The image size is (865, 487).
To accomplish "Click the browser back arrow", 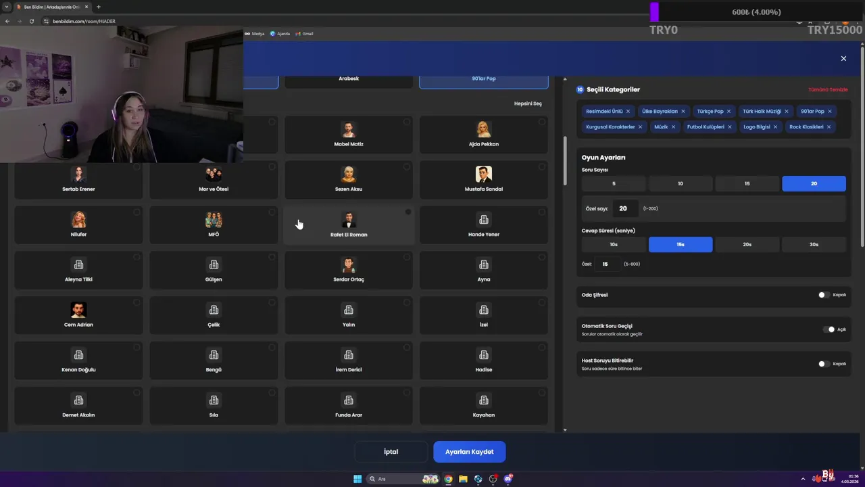I will (7, 21).
